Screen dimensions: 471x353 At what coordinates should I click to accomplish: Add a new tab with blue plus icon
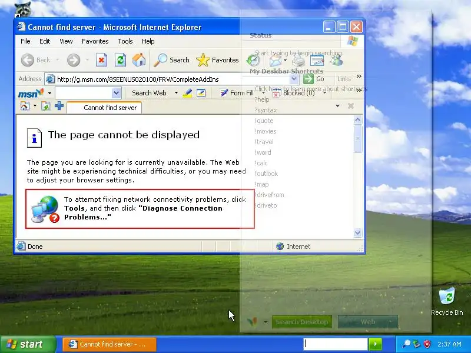pos(59,106)
